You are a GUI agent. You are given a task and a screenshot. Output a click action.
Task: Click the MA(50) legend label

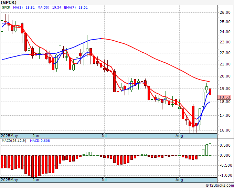pos(43,8)
